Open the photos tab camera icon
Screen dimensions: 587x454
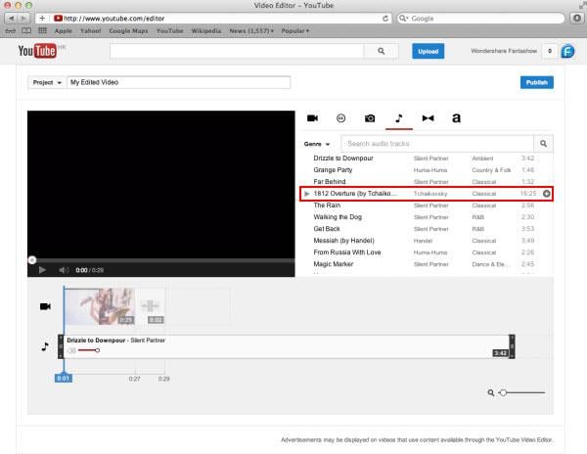(x=370, y=118)
